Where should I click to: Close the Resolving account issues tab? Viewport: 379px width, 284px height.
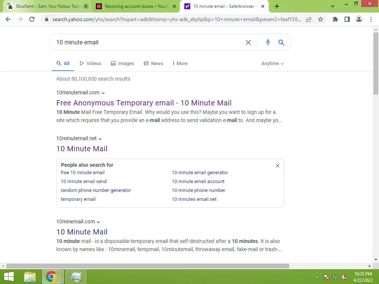click(174, 7)
